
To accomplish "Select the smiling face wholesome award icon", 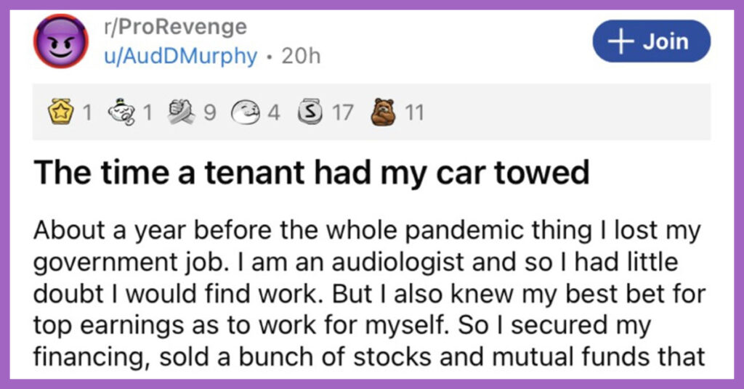I will pos(245,113).
